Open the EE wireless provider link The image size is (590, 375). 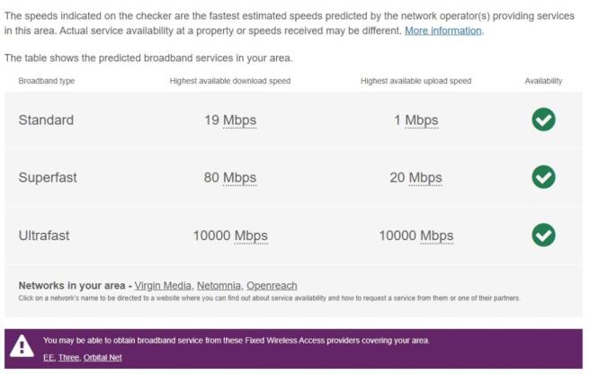coord(49,357)
